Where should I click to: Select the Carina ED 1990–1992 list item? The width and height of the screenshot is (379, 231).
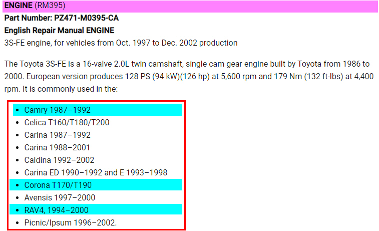pyautogui.click(x=96, y=173)
